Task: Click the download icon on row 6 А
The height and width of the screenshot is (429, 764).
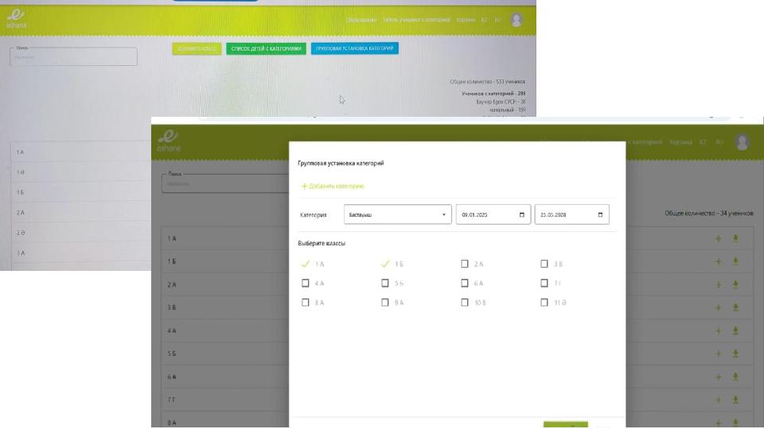Action: (x=735, y=377)
